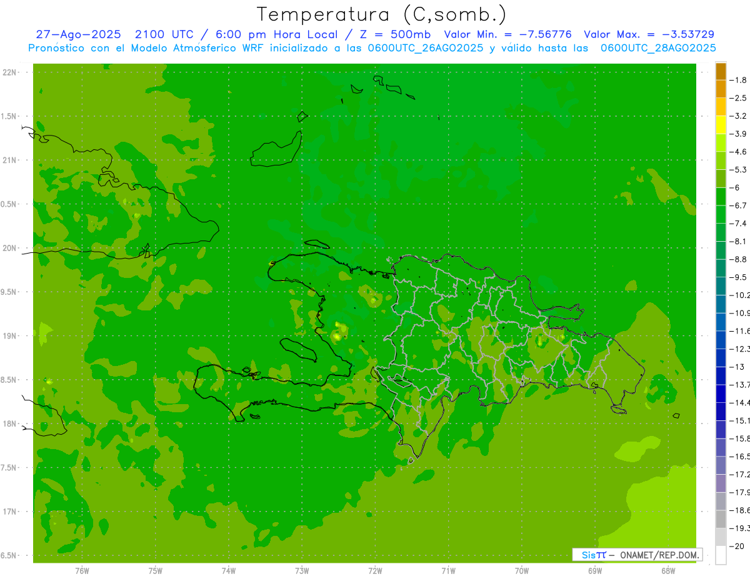Screen dimensions: 750x579
Task: Click the '-4.6' colorbar value
Action: (738, 152)
